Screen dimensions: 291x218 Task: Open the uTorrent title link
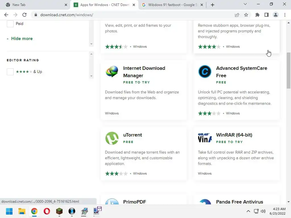coord(132,135)
